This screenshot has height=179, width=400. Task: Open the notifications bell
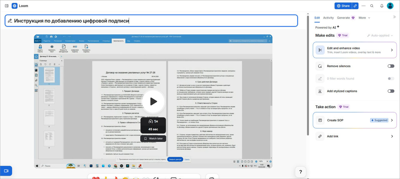pyautogui.click(x=382, y=6)
